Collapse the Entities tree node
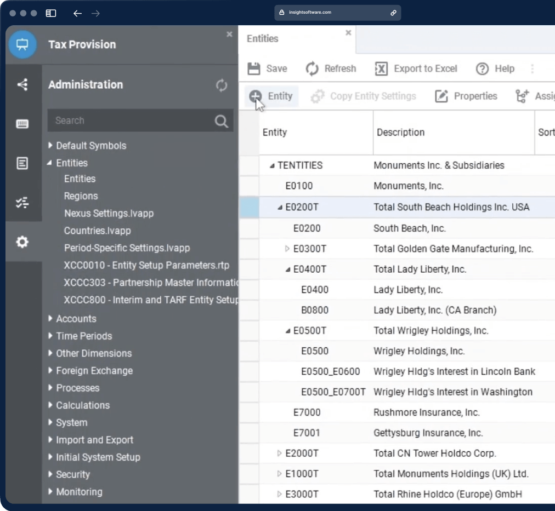This screenshot has height=511, width=555. [x=49, y=163]
